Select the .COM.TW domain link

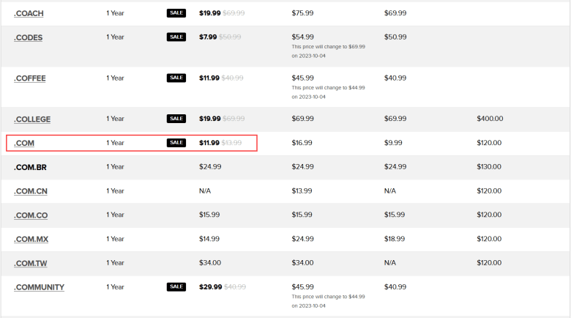point(31,263)
